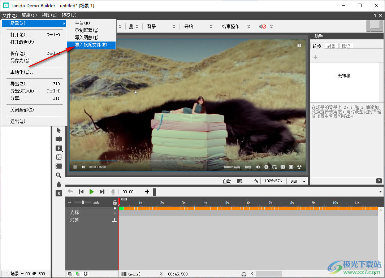Click the video player fullscreen icon
Screen dimensions: 385x278
point(291,167)
